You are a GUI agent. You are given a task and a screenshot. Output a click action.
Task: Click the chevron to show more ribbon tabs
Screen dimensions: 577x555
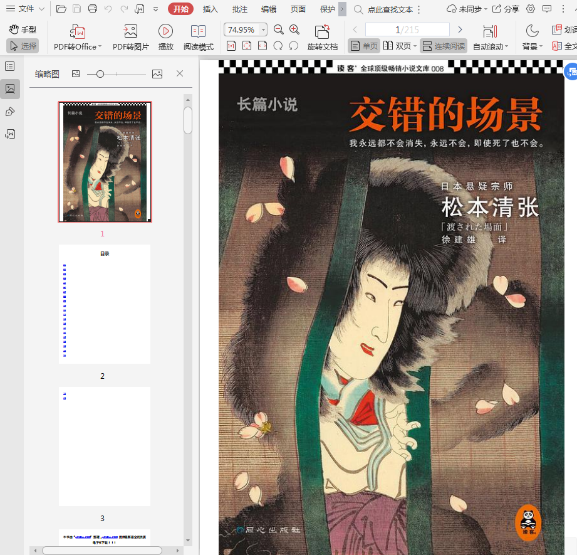pyautogui.click(x=342, y=9)
